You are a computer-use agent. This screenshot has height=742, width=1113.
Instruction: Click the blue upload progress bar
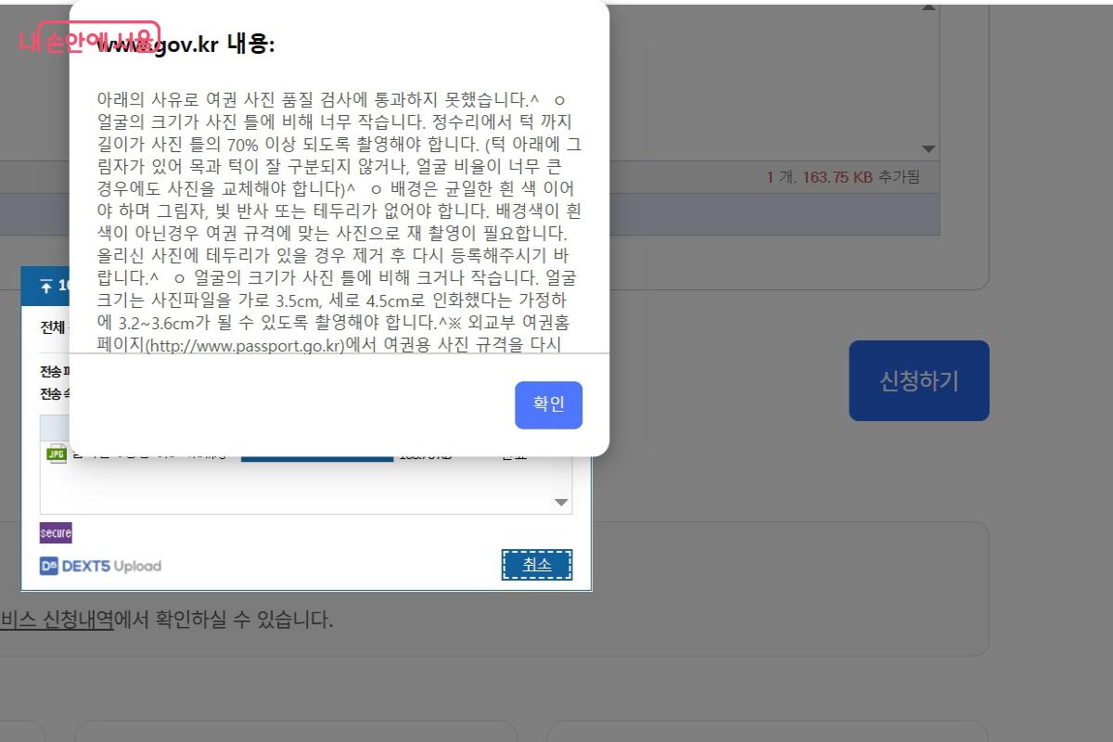[x=315, y=454]
